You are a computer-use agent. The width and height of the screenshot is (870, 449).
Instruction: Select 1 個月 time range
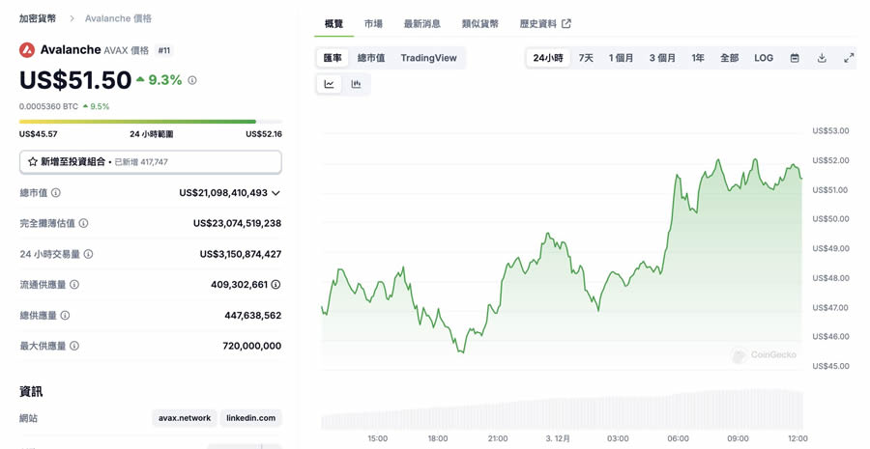(x=621, y=58)
